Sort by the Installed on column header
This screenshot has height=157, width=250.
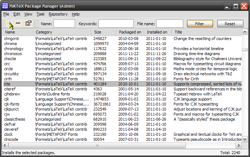click(158, 32)
